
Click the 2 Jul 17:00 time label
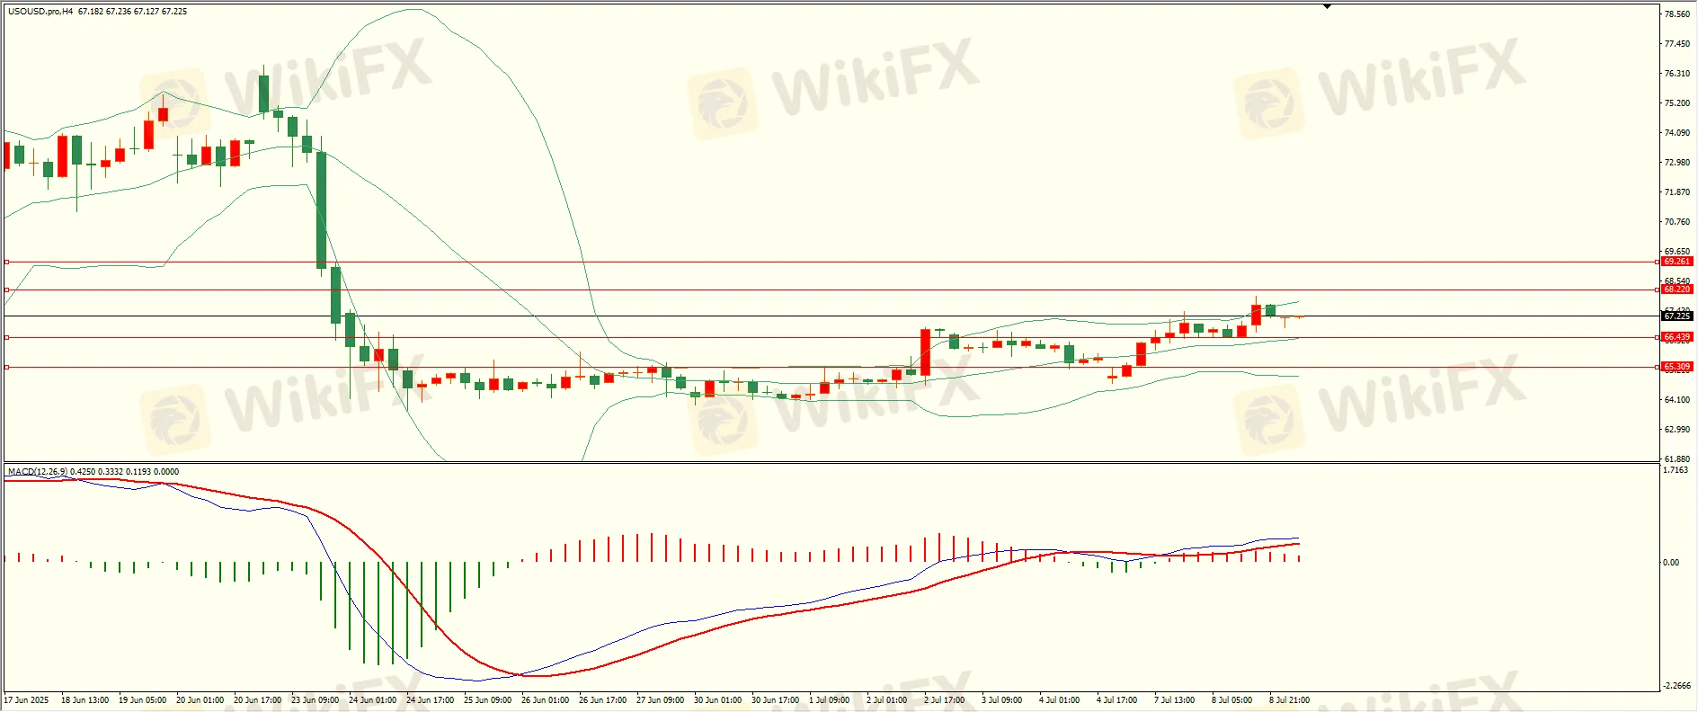tap(944, 700)
